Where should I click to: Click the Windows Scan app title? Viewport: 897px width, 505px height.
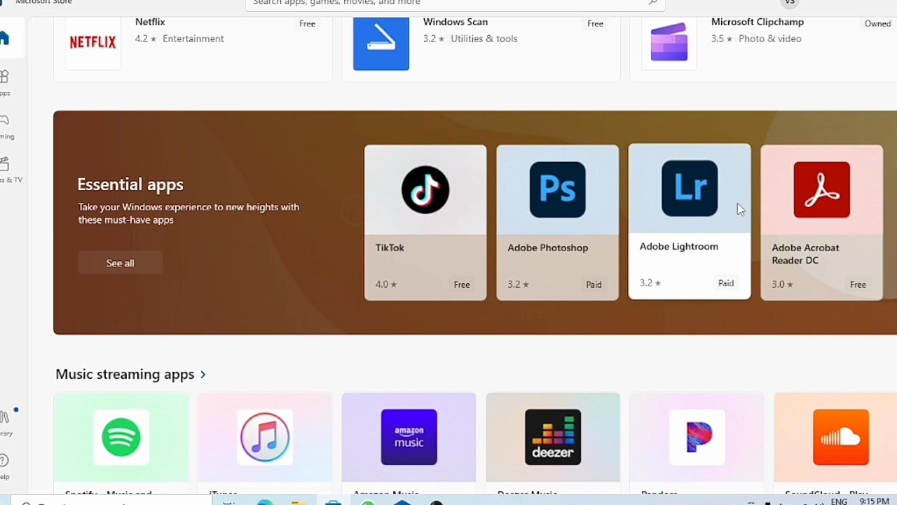click(455, 22)
